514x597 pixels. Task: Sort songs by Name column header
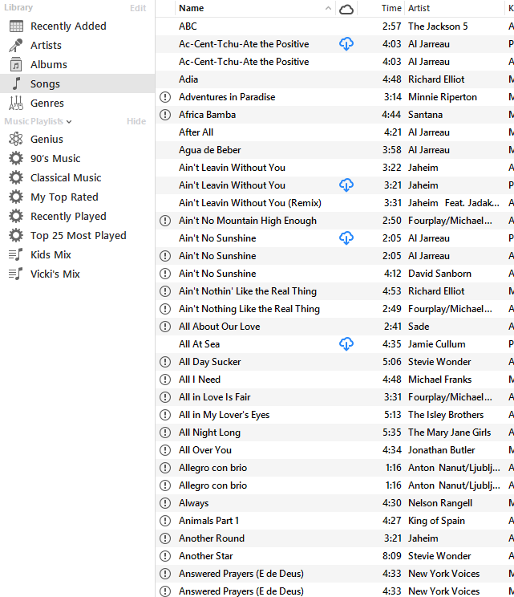coord(192,8)
